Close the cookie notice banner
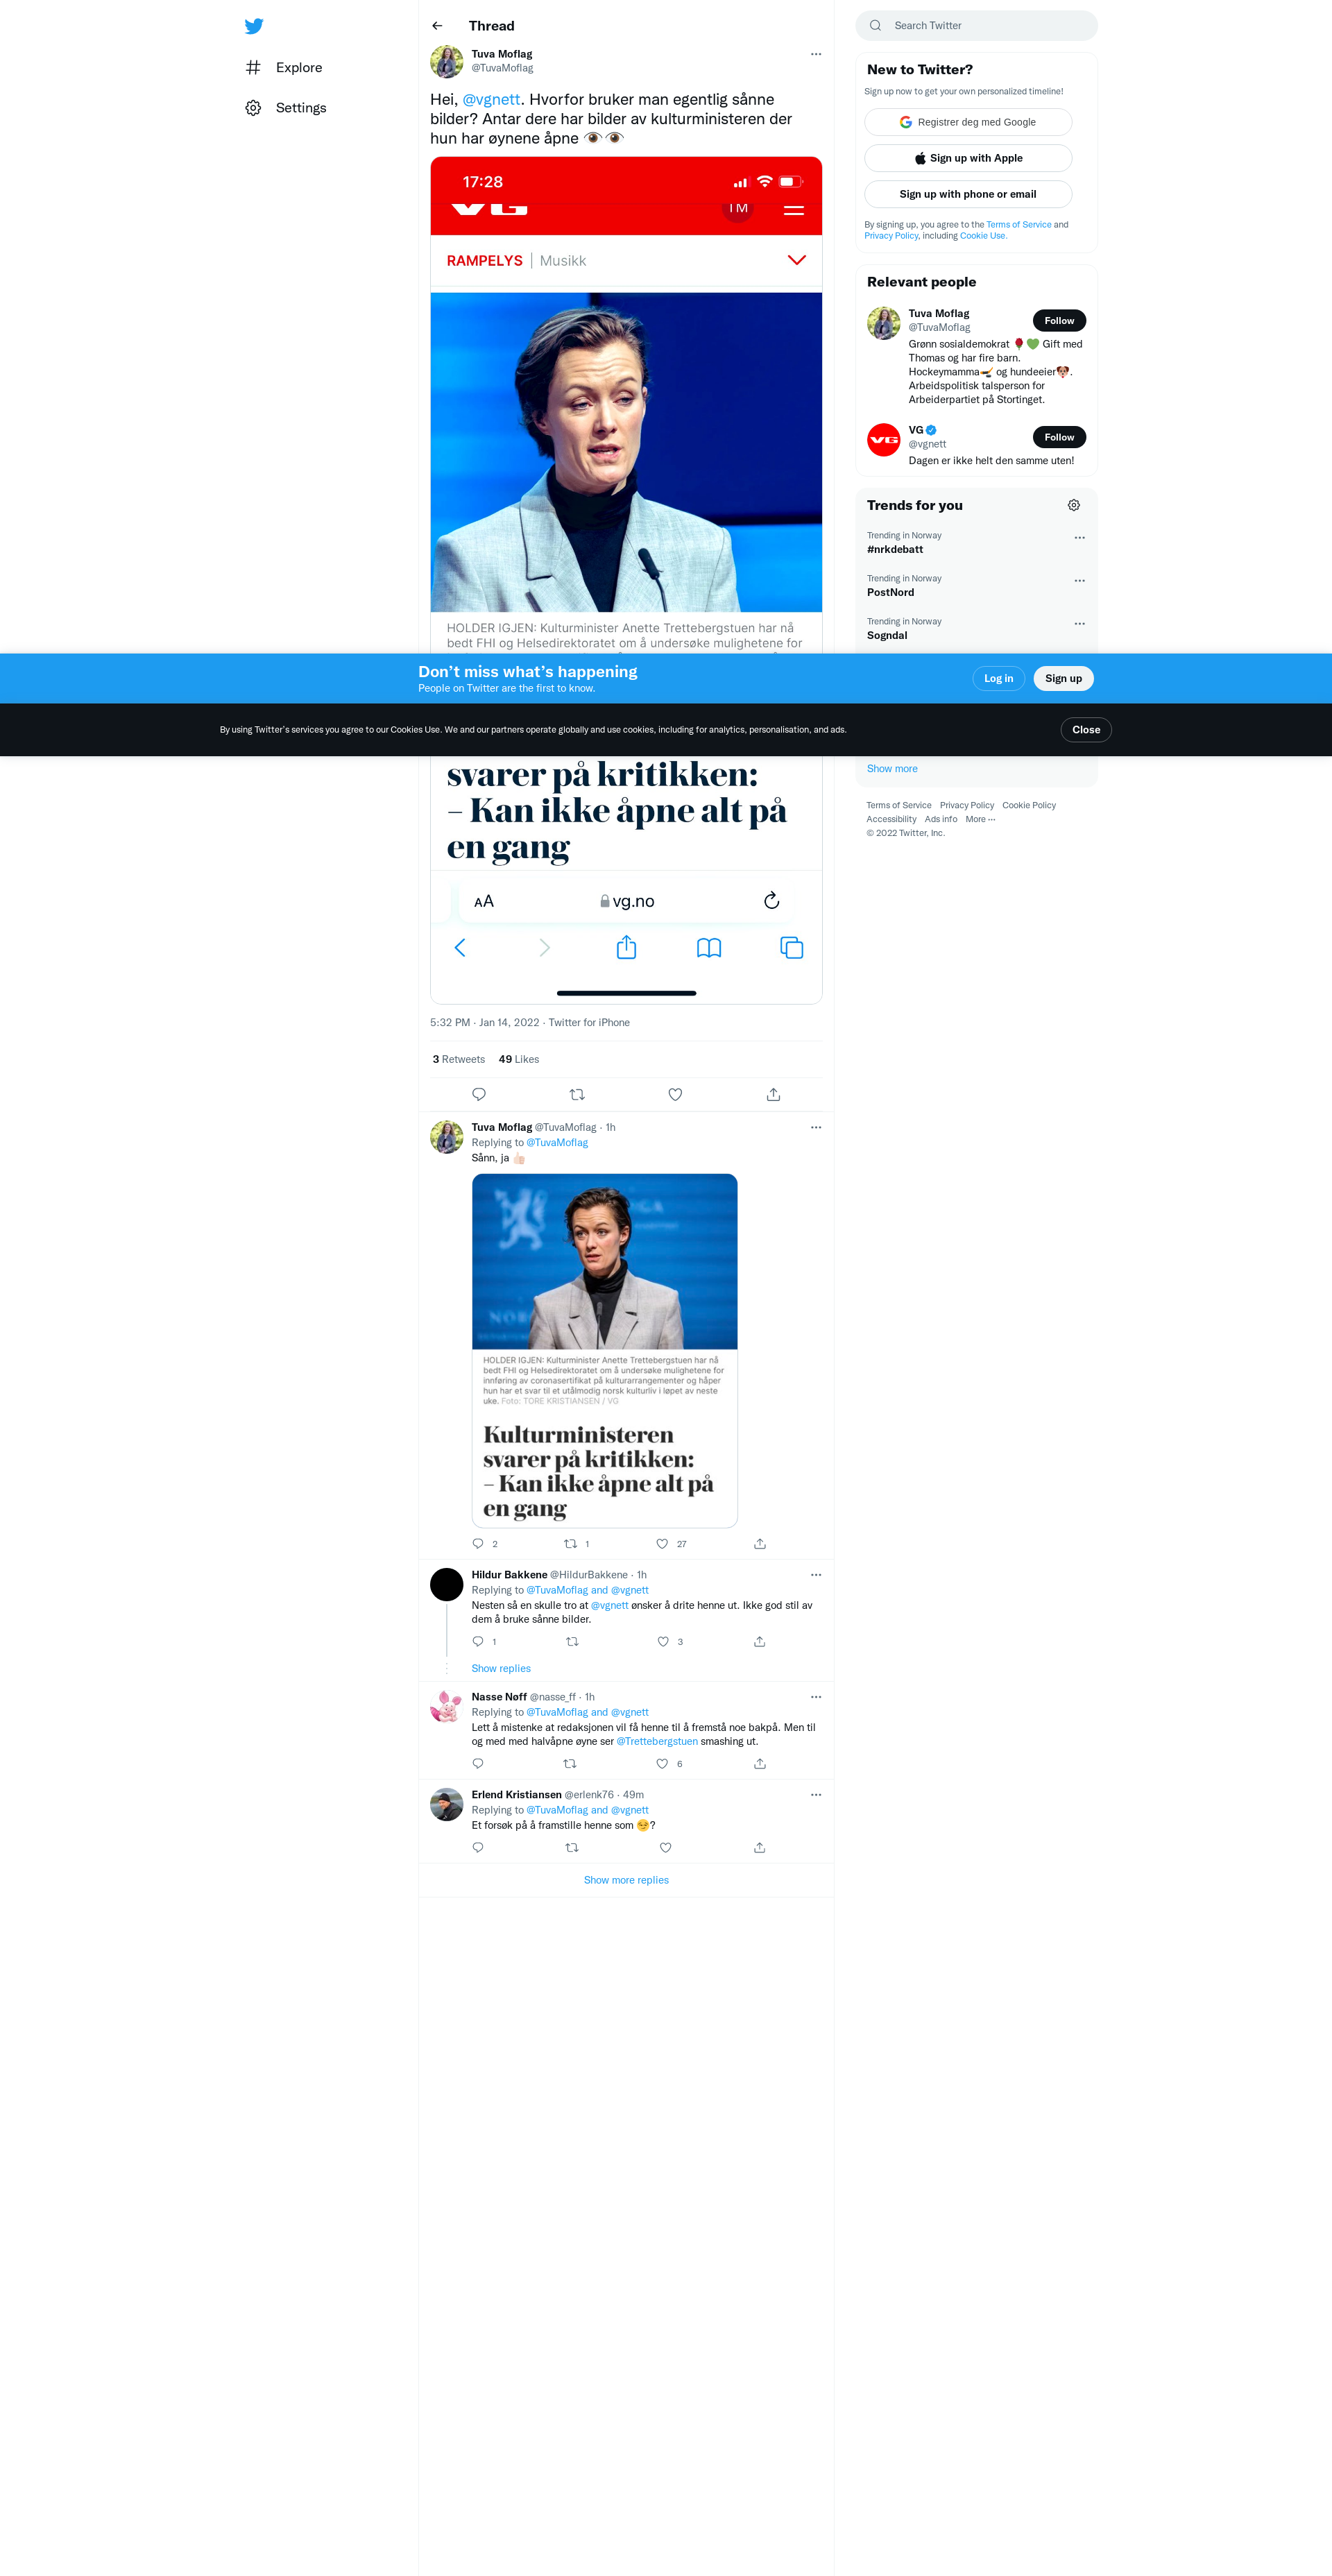 1085,730
